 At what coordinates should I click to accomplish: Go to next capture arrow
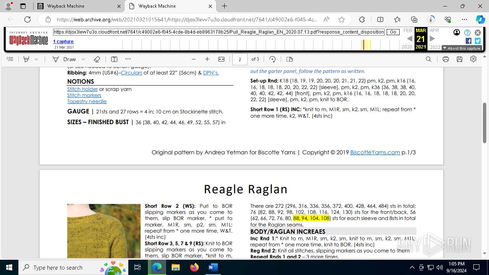pyautogui.click(x=432, y=39)
